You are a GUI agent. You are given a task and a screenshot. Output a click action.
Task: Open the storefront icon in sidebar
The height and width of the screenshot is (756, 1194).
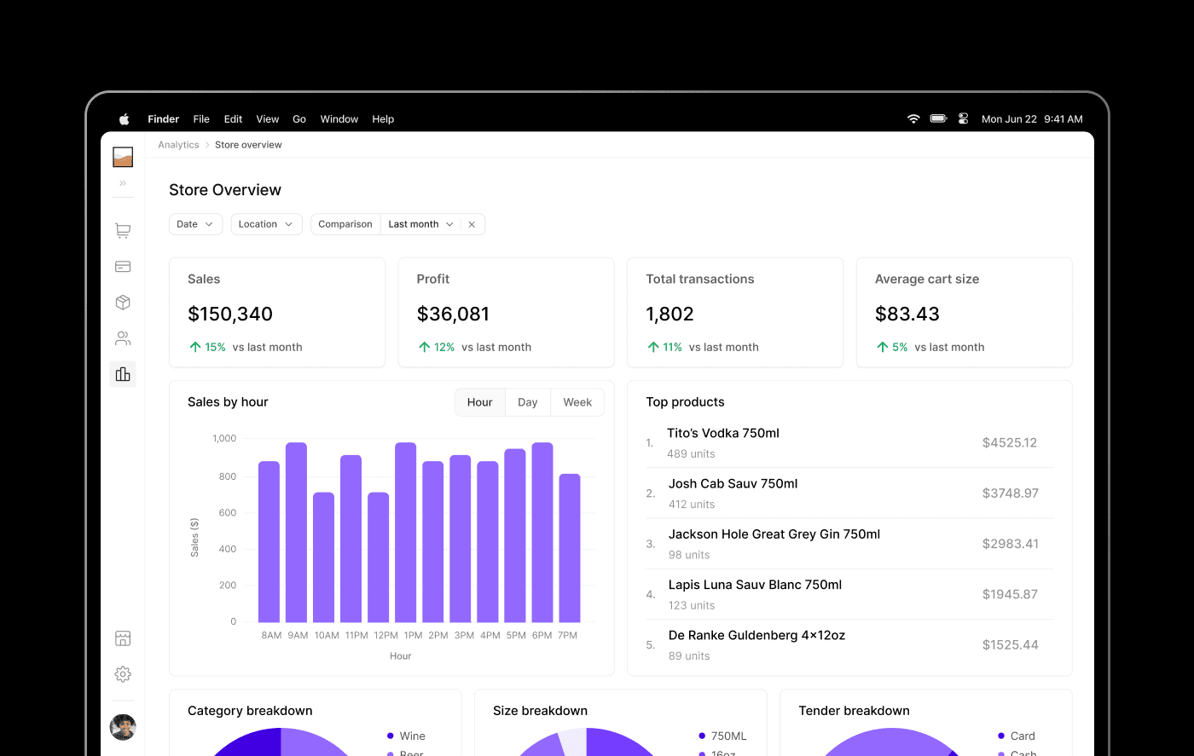pos(123,638)
